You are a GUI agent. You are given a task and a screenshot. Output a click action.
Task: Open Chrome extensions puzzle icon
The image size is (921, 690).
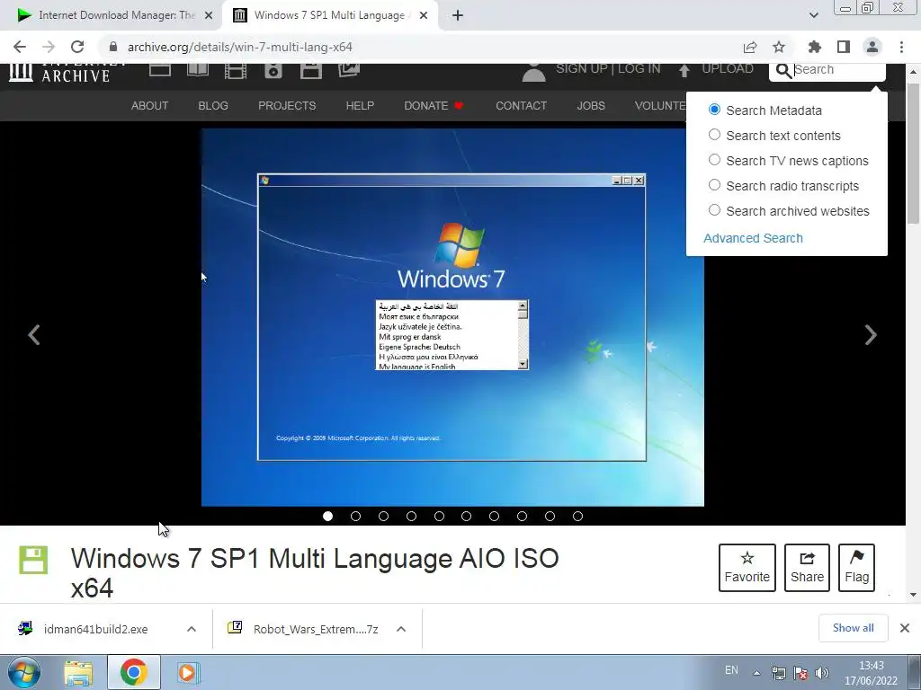point(814,47)
